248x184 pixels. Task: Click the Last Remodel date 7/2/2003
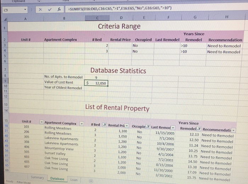[x=165, y=160]
